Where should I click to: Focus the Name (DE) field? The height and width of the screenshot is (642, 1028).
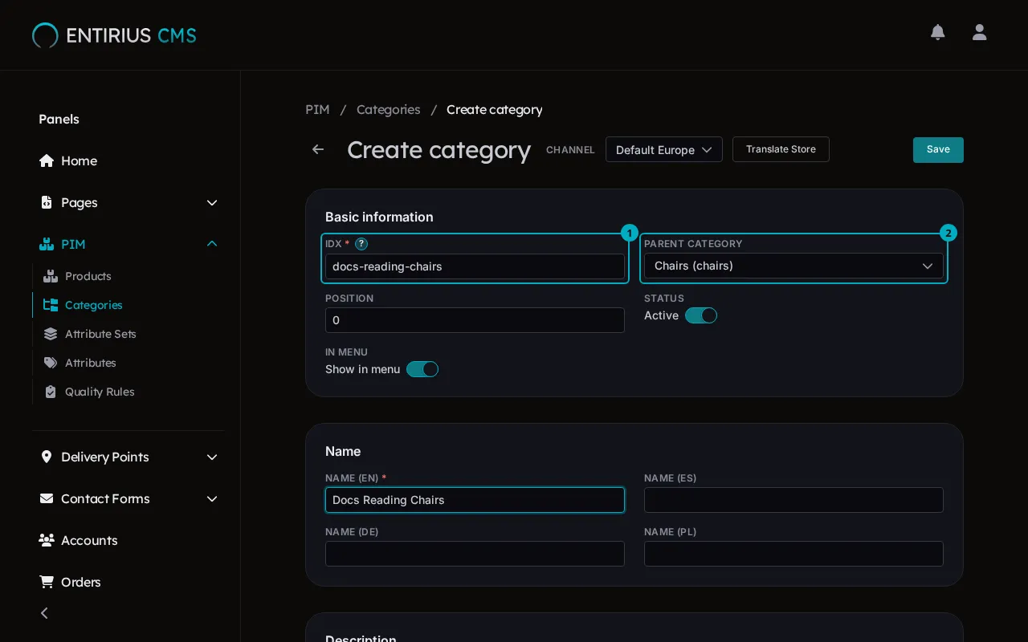point(475,554)
